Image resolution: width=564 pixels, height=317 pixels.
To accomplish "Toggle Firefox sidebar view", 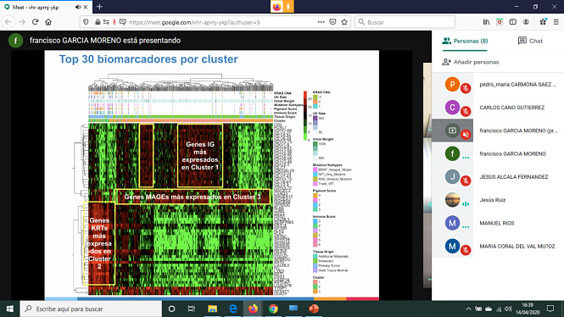I will (512, 22).
